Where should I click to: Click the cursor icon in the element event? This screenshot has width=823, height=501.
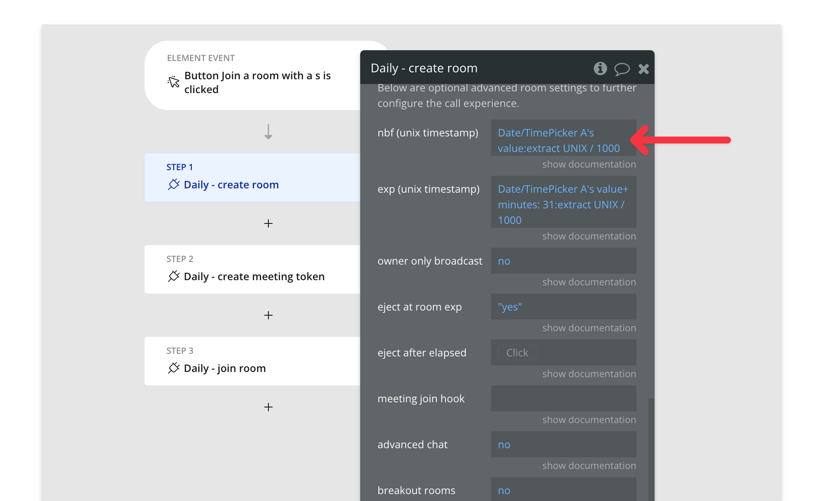pyautogui.click(x=174, y=82)
